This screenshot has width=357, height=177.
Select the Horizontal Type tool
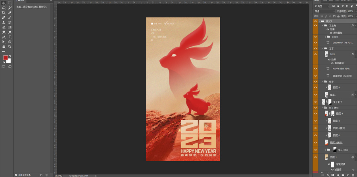[10, 37]
